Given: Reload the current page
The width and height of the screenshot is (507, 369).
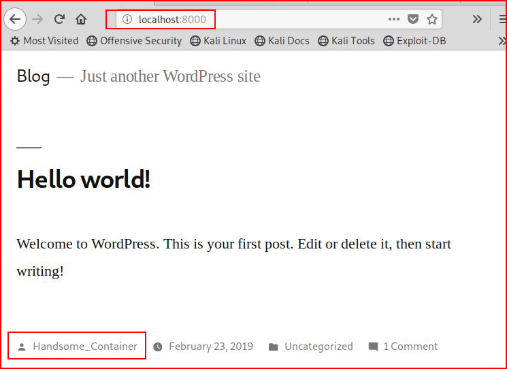Looking at the screenshot, I should click(59, 20).
